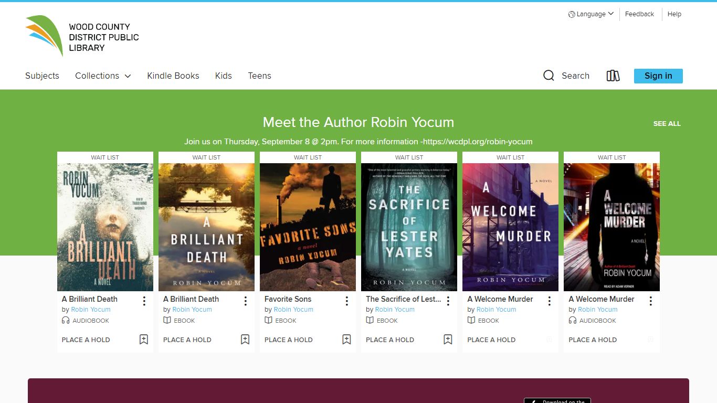
Task: Open the Wood County District Public Library logo
Action: [x=82, y=36]
